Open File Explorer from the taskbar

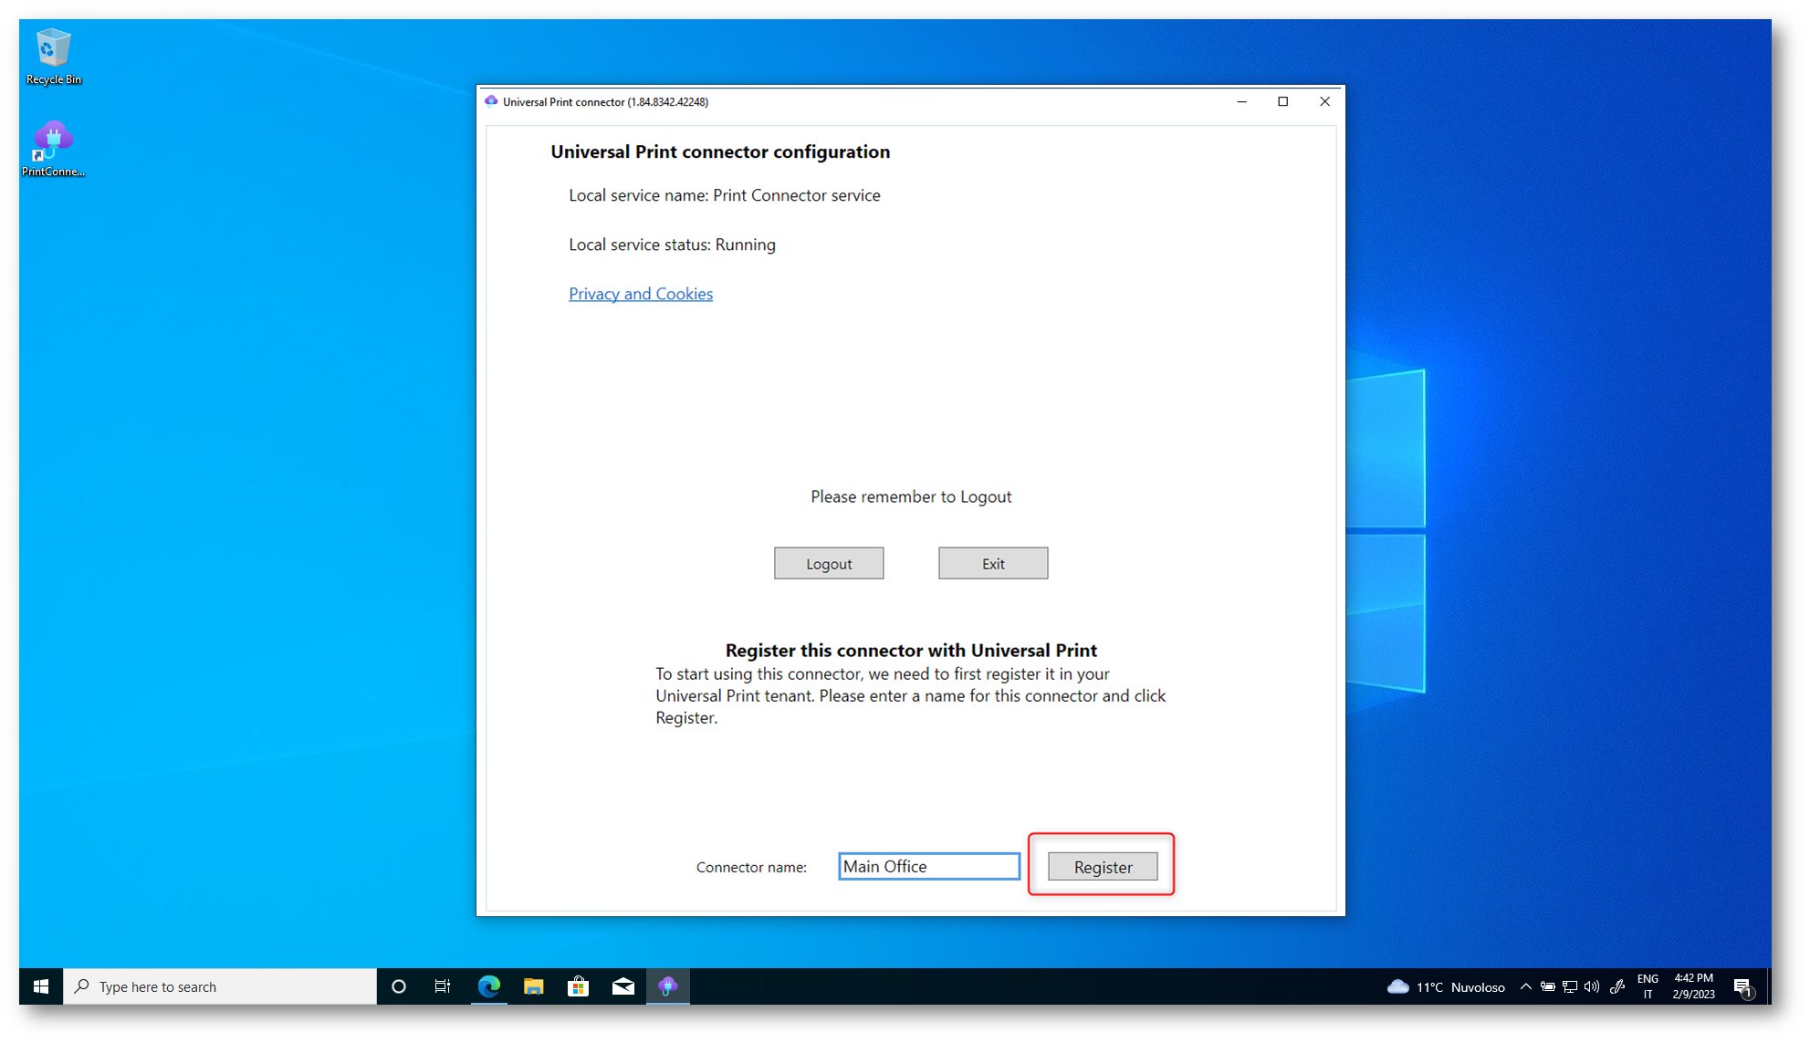[x=533, y=986]
